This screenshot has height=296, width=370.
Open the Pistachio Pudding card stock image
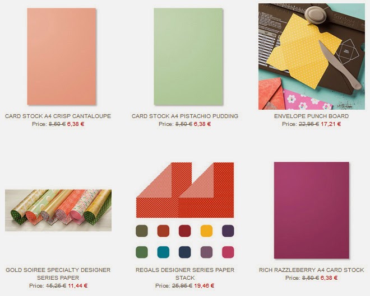[x=188, y=57]
